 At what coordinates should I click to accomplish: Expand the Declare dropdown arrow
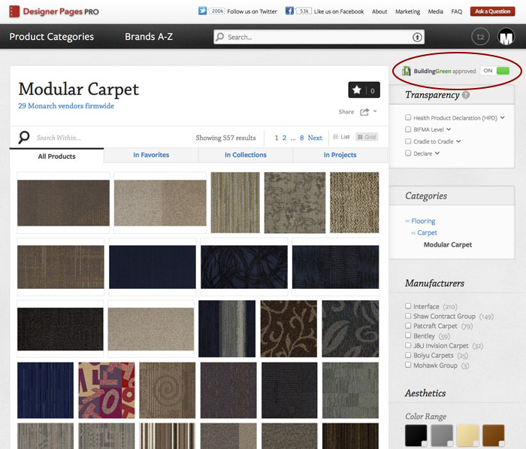point(437,153)
